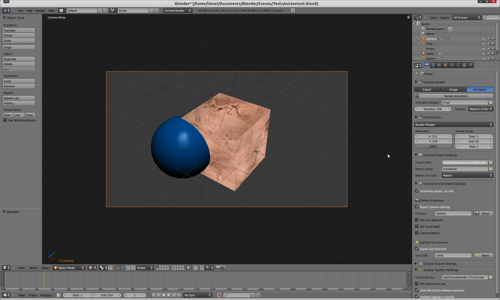Viewport: 500px width, 300px height.
Task: Click the Duplicate button in Object Tools
Action: [19, 59]
